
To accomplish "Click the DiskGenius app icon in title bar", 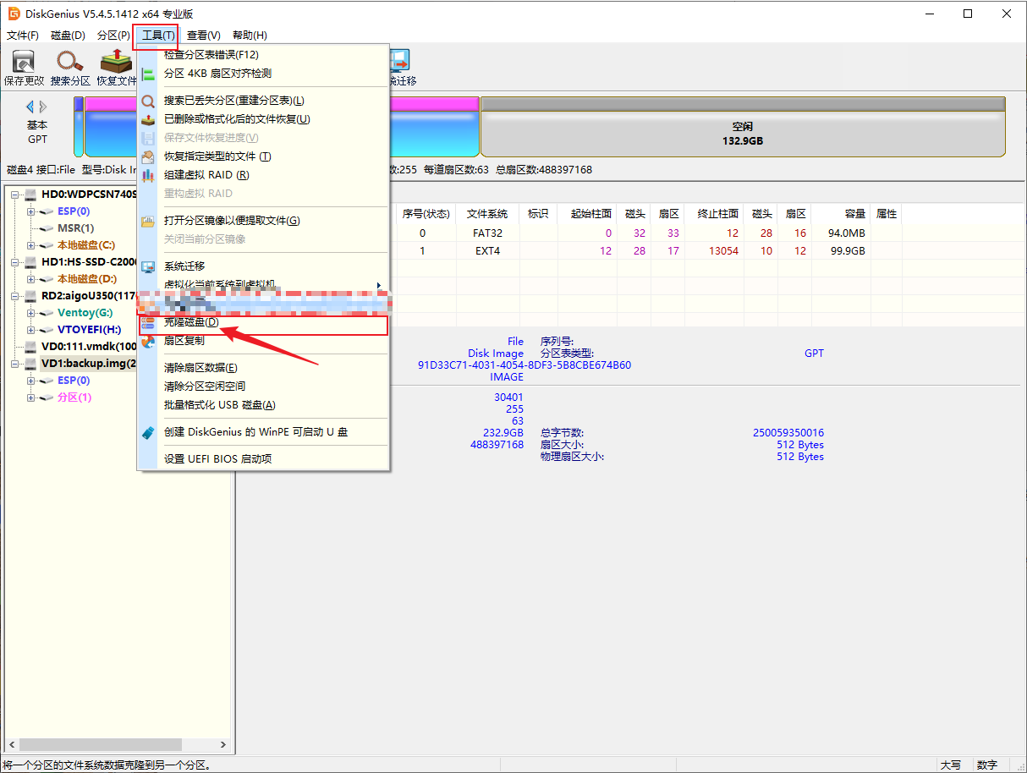I will tap(14, 14).
